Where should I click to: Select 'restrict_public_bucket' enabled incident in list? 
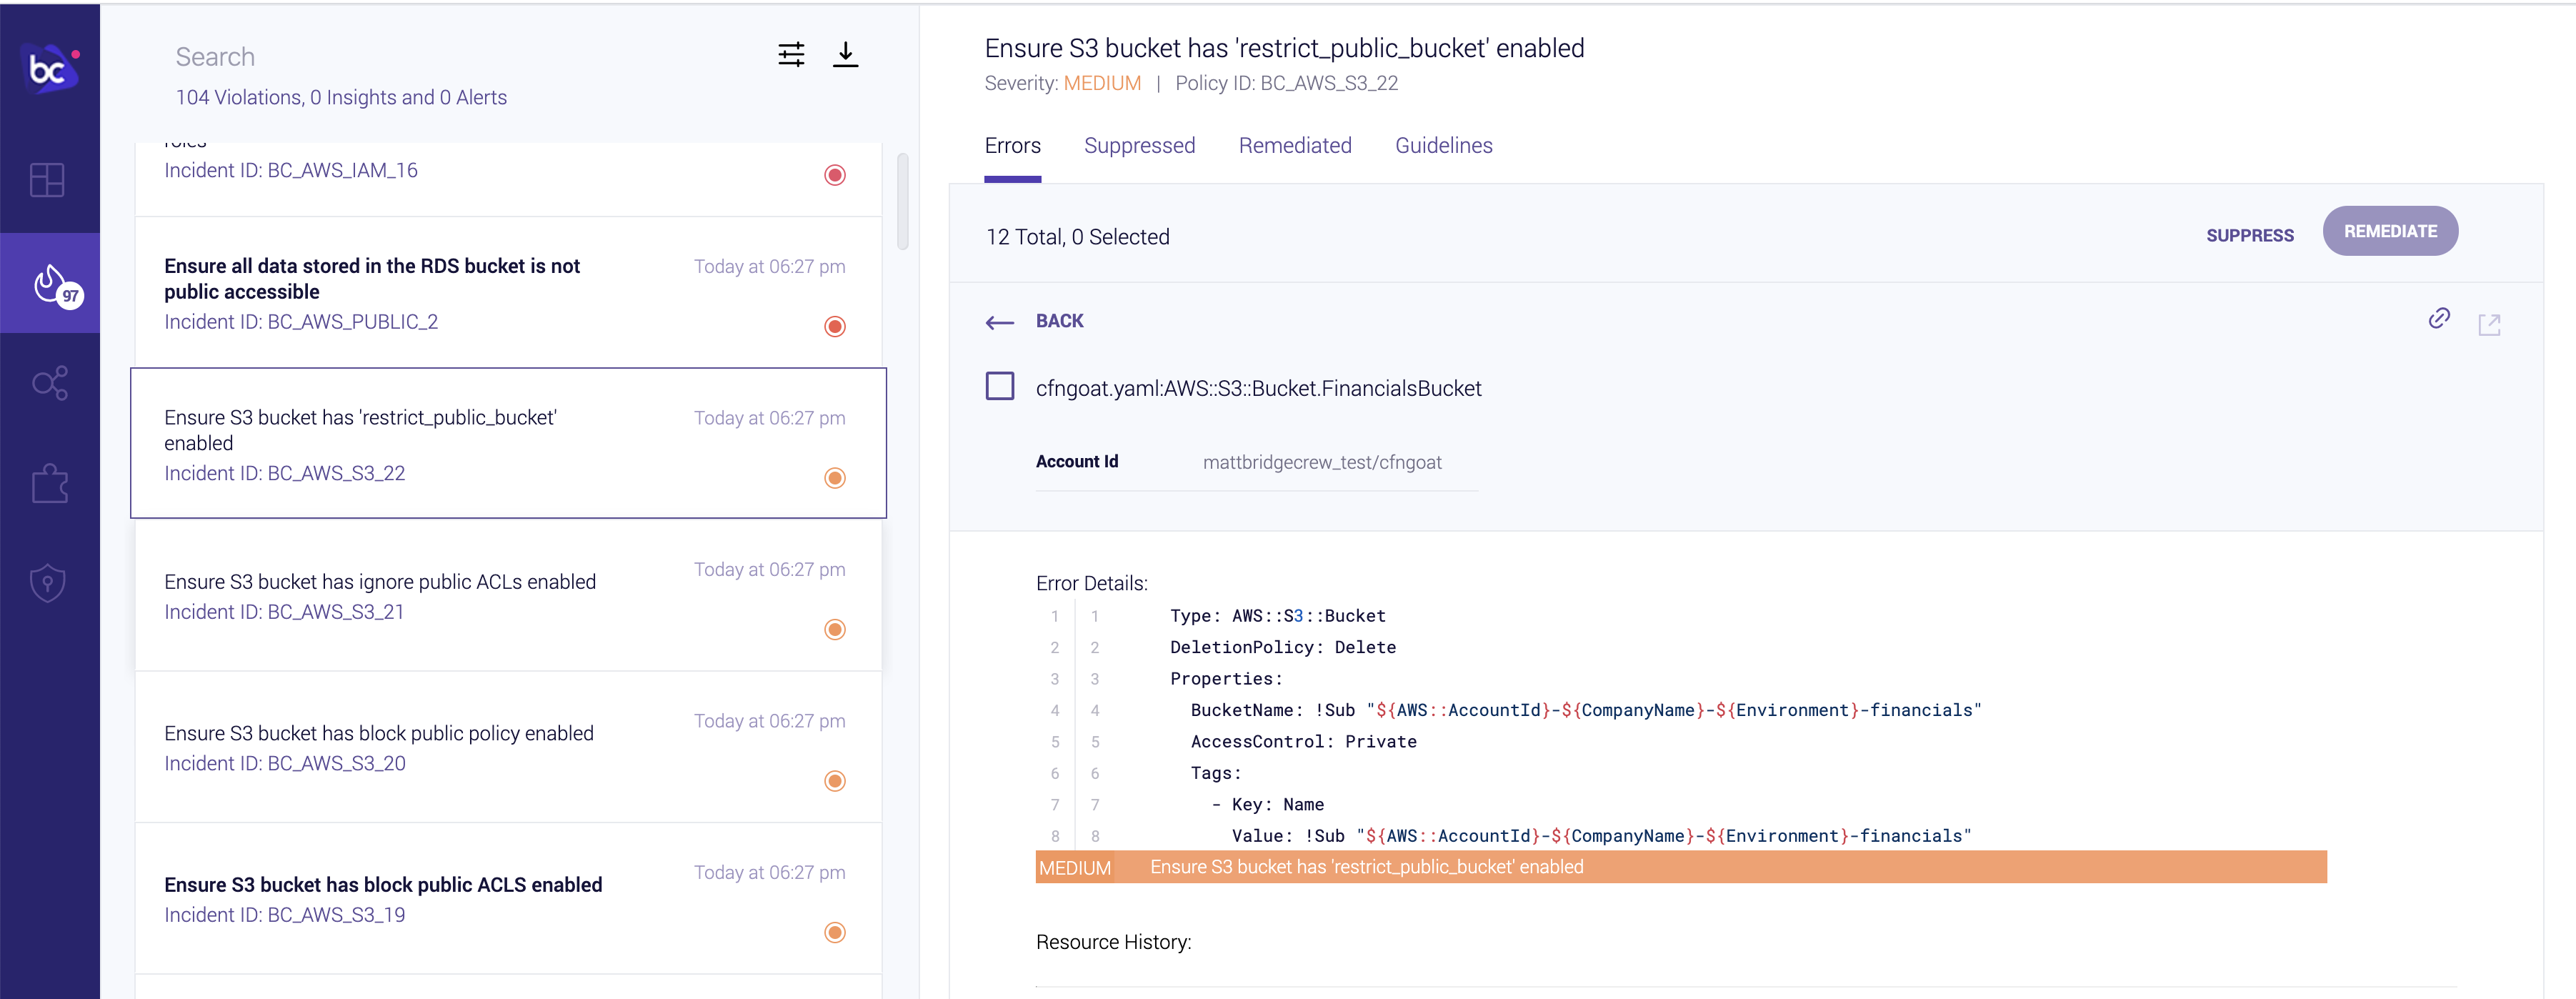[x=508, y=443]
